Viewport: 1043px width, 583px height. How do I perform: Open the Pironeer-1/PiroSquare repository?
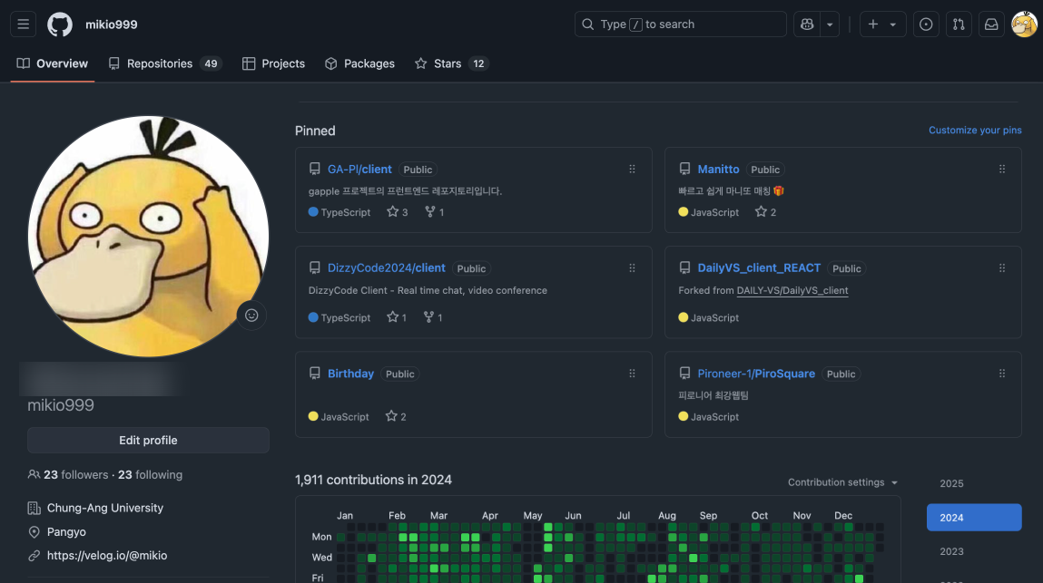point(756,374)
